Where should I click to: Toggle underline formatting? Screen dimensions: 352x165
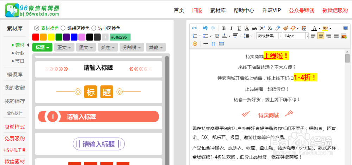coord(239,28)
